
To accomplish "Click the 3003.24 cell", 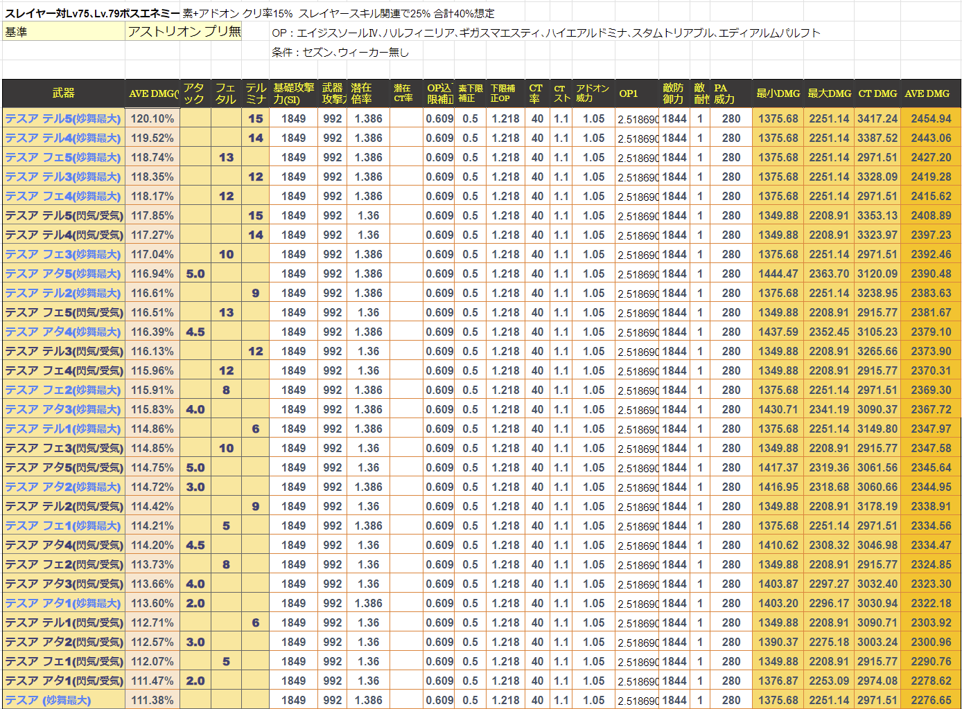I will coord(877,642).
